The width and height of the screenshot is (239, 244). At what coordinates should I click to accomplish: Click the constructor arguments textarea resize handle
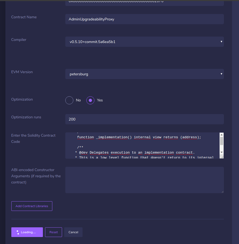(x=223, y=192)
